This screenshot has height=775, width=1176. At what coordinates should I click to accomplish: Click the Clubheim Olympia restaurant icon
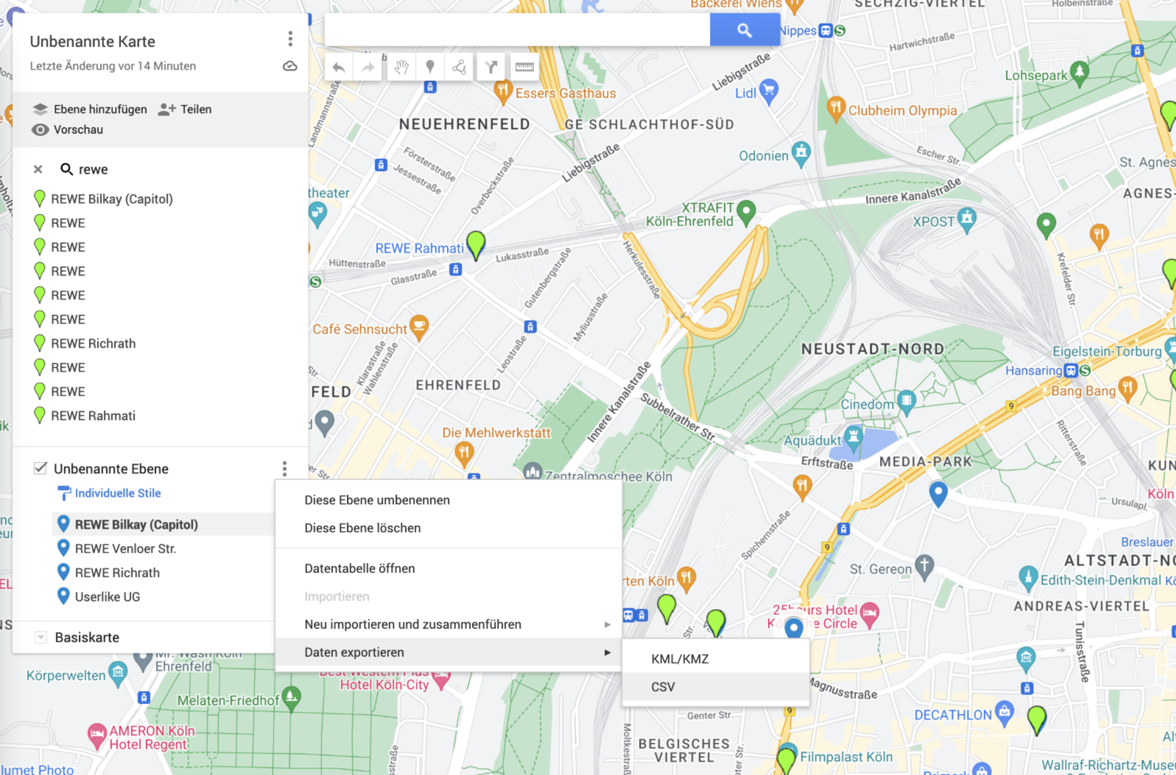835,109
